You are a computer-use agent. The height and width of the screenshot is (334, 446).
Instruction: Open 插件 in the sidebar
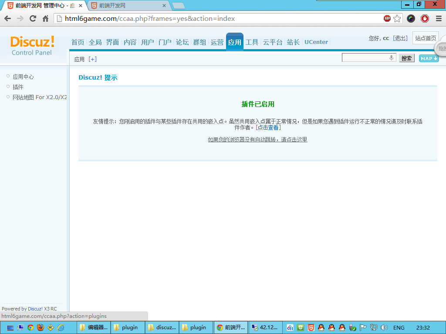[18, 87]
